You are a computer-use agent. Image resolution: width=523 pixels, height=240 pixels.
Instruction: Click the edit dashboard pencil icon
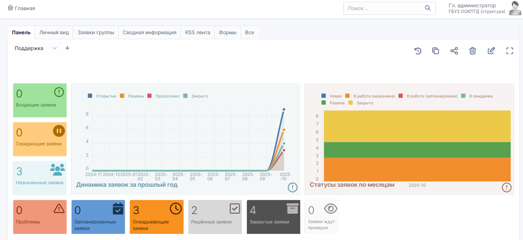pyautogui.click(x=491, y=51)
